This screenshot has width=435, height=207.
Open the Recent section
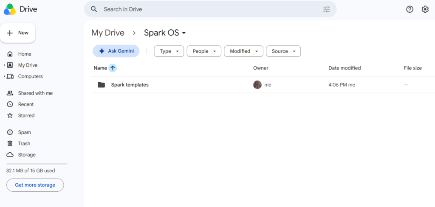[x=26, y=104]
